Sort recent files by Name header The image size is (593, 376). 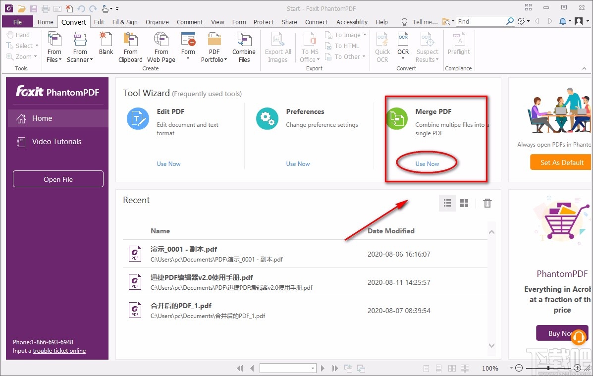point(161,231)
